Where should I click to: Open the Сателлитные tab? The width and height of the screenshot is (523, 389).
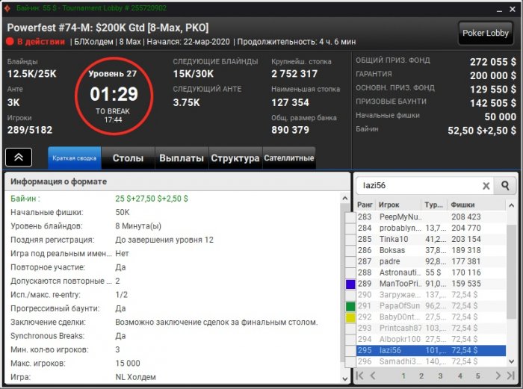coord(289,158)
